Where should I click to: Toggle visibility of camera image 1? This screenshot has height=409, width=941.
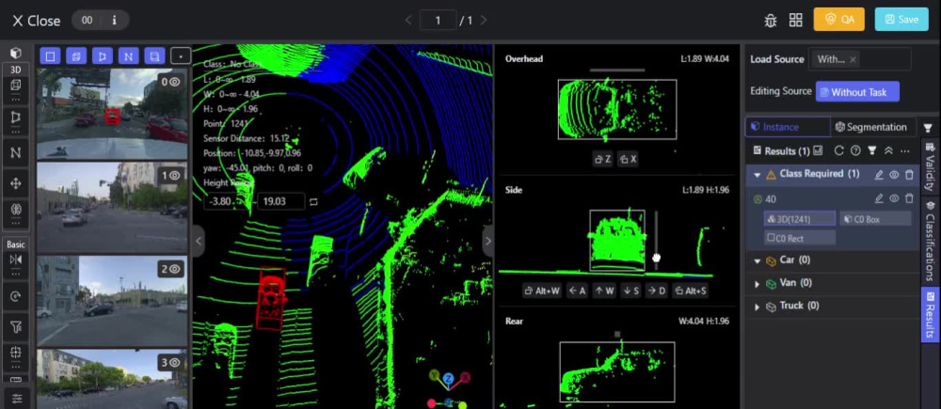pos(175,176)
